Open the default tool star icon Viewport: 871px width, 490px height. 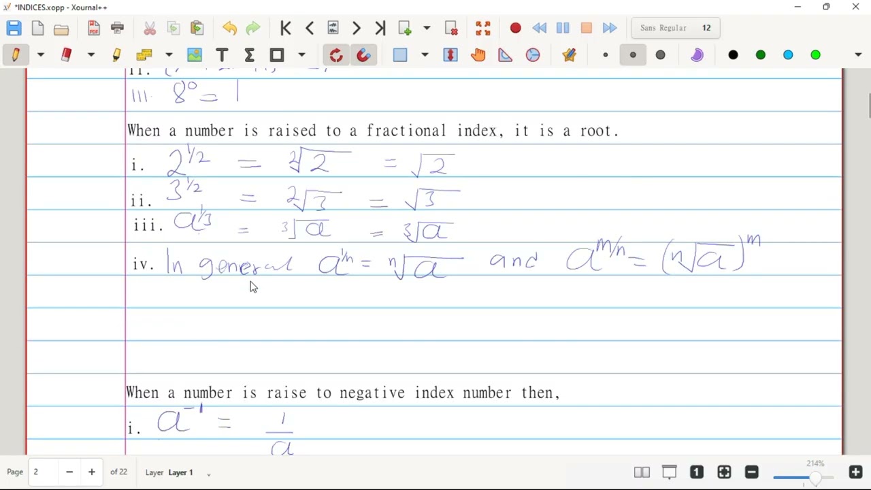(x=570, y=55)
